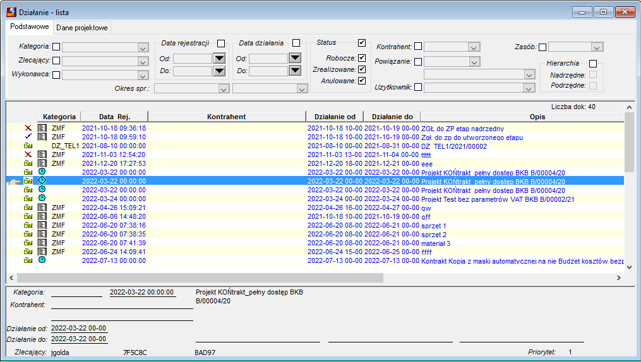This screenshot has width=641, height=362.
Task: Open the Powiązanie dropdown list
Action: (474, 62)
